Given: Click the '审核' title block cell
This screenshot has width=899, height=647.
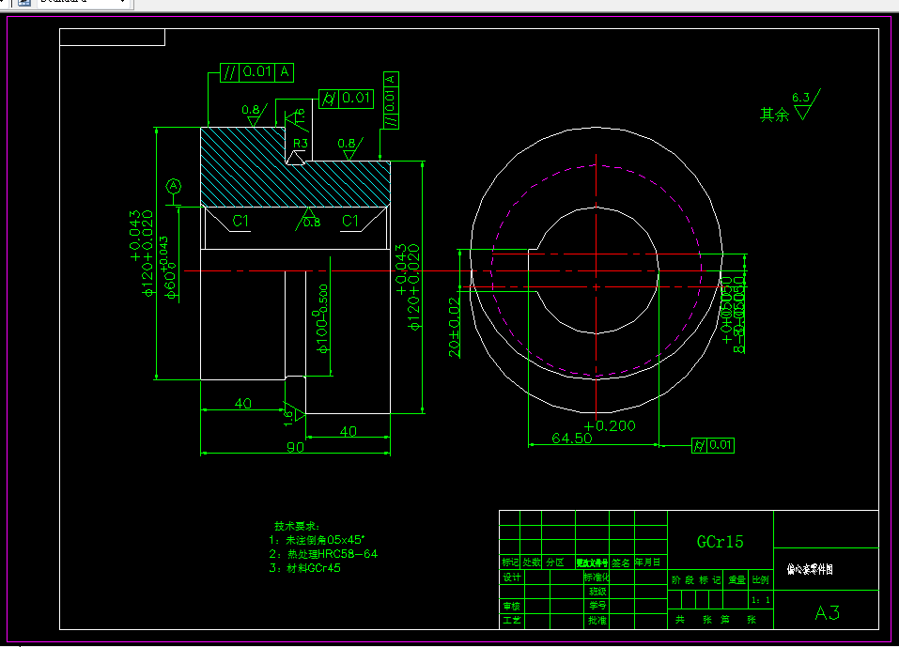Looking at the screenshot, I should coord(512,606).
